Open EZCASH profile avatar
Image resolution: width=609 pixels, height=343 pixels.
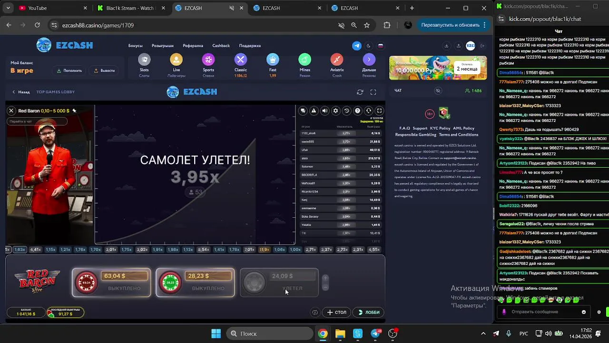pos(471,46)
